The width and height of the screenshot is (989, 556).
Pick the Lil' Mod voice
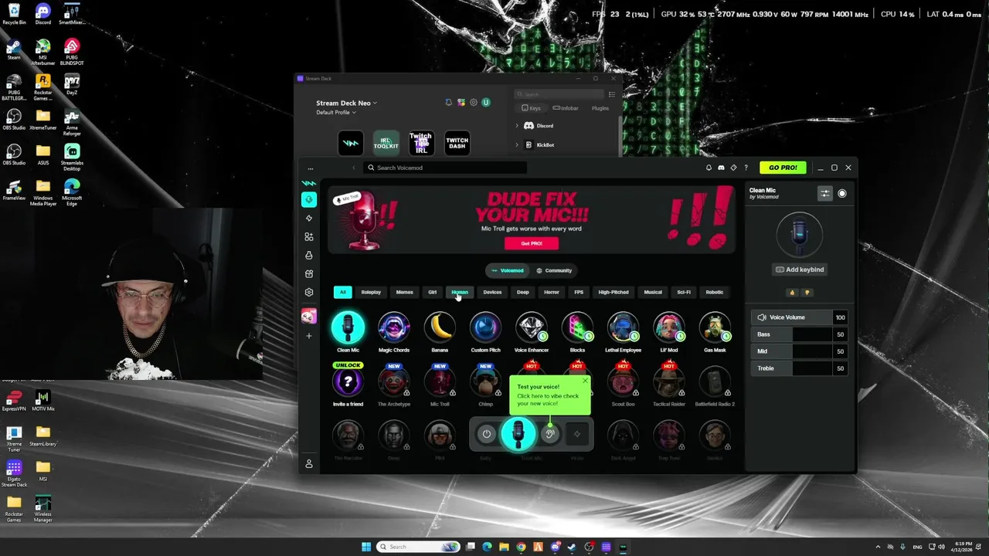tap(669, 327)
